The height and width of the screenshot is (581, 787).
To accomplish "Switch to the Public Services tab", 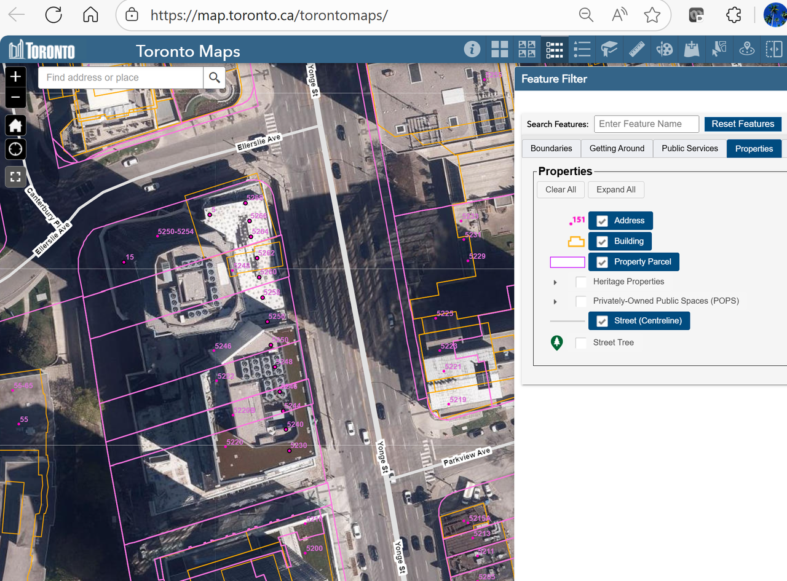I will [x=689, y=148].
